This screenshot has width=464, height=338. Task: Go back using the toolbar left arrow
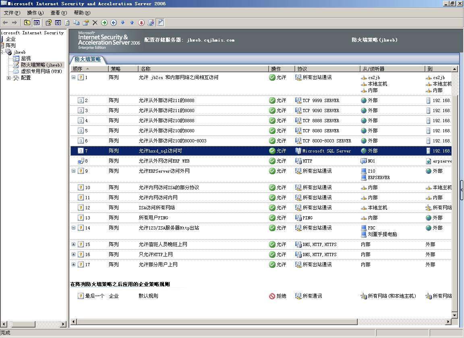tap(5, 23)
